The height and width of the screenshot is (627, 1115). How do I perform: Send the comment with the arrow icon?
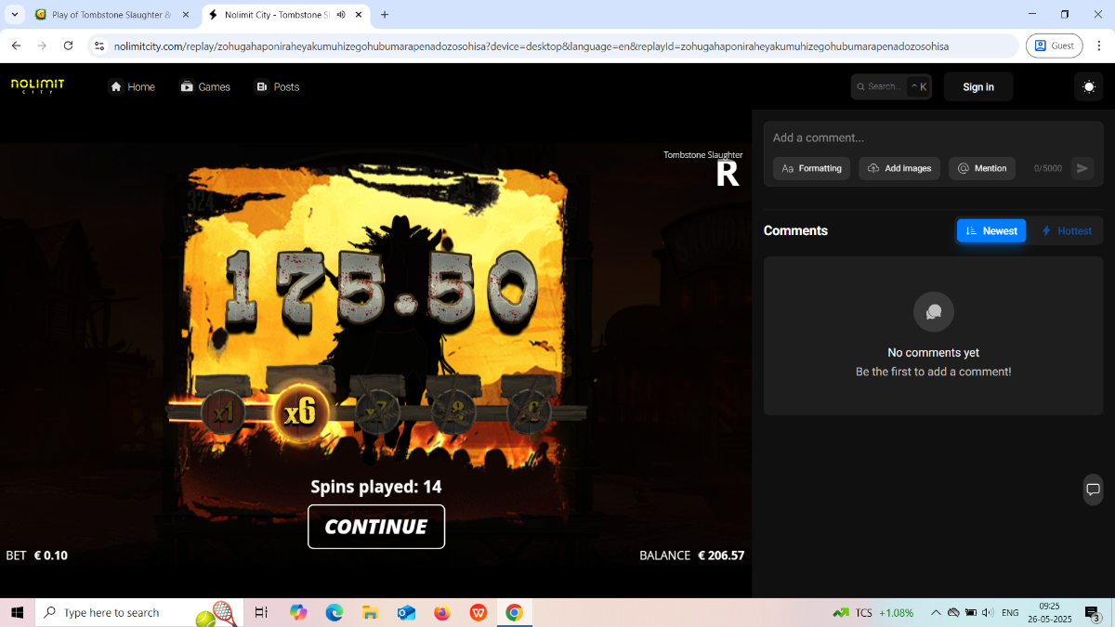tap(1082, 168)
